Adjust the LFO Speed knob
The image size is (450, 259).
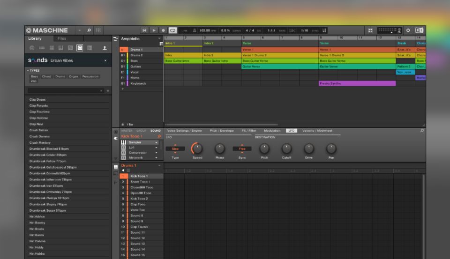pos(197,148)
